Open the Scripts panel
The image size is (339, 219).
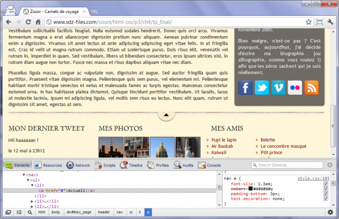tap(105, 165)
